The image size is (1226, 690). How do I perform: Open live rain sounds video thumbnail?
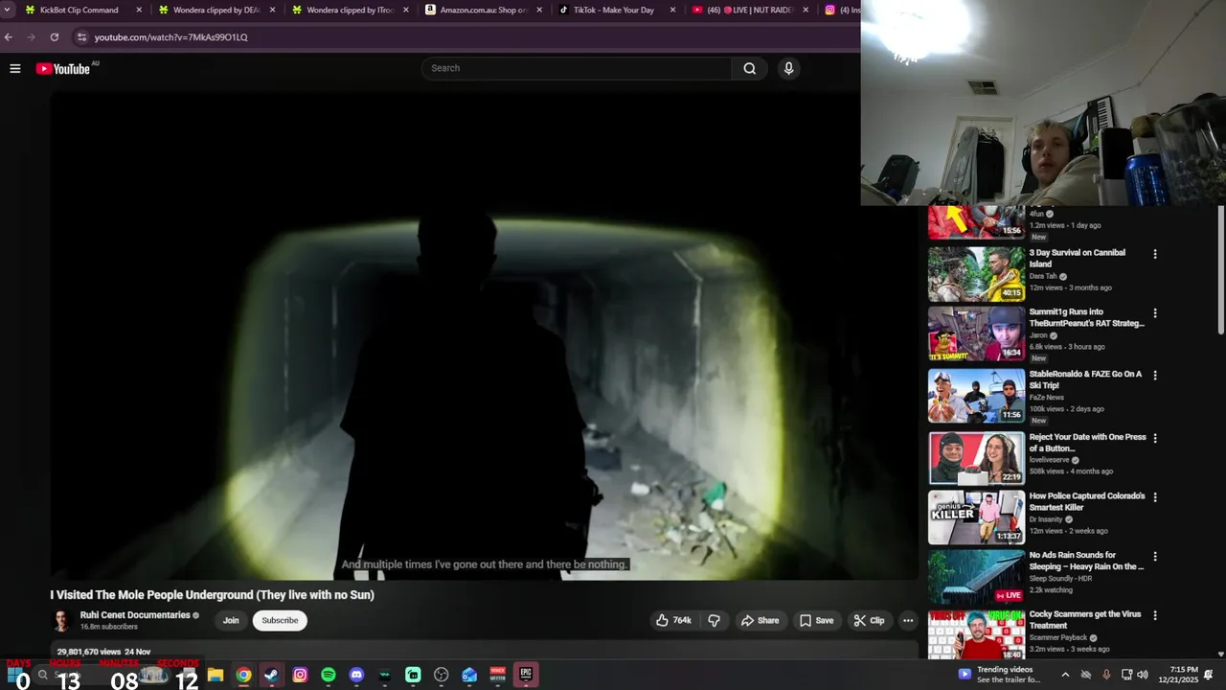point(976,576)
